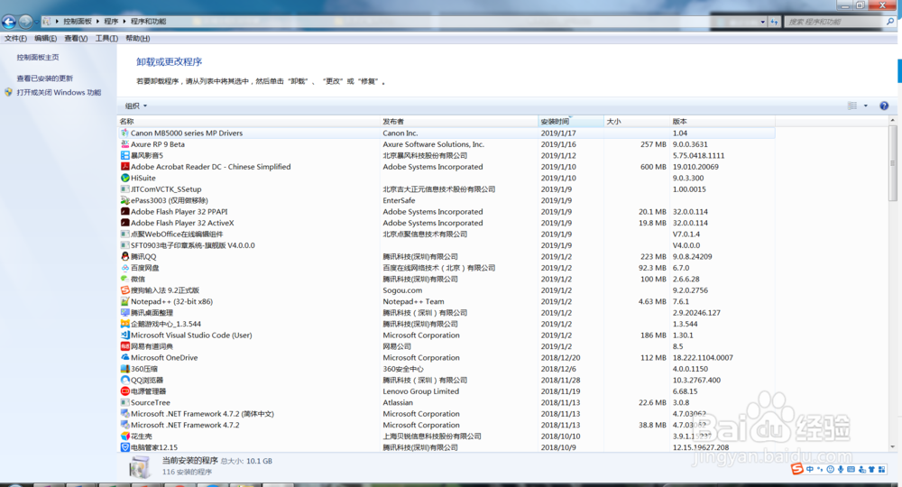Select the 电源管理器 icon
Screen dimensions: 902x487
[124, 391]
